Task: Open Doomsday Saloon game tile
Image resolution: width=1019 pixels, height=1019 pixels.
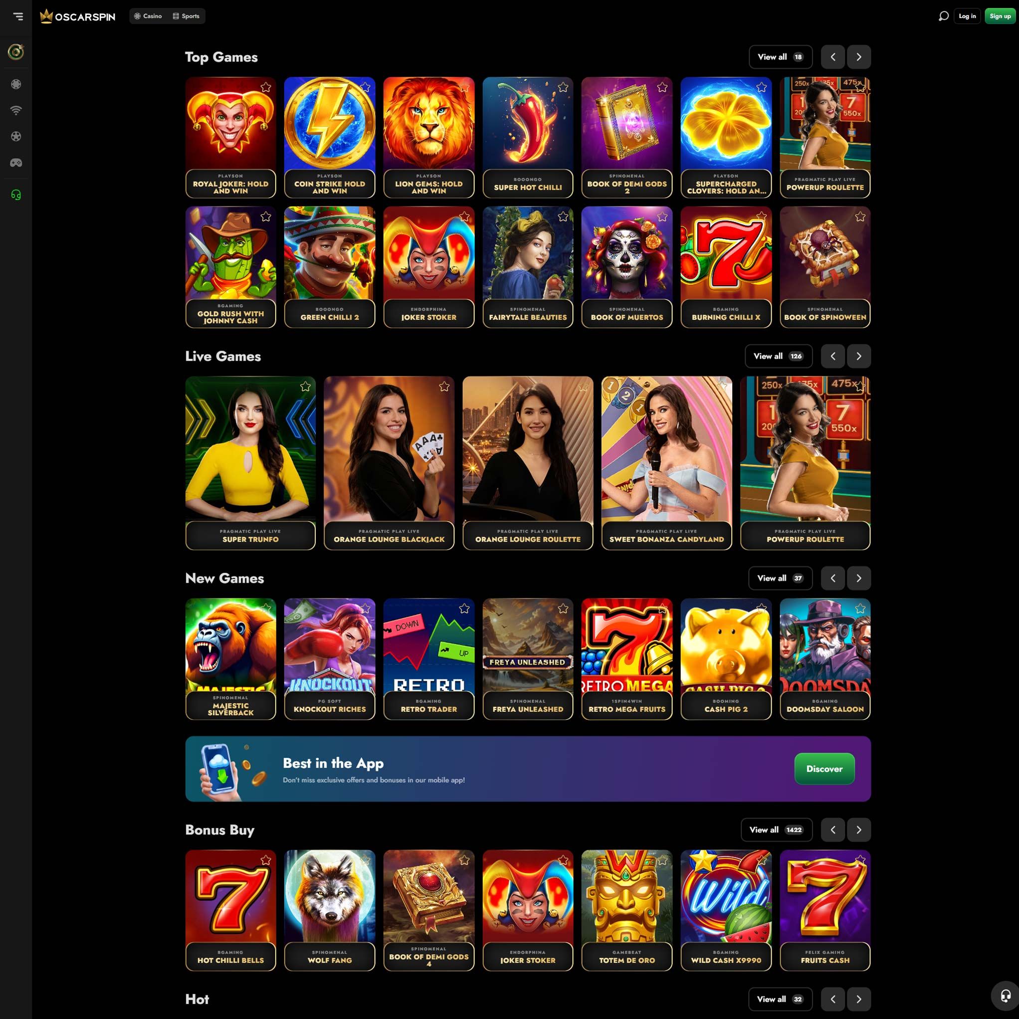Action: point(825,659)
